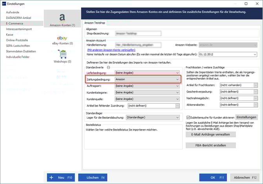Click the Artikel bei fehlender Zuordnung field

pos(152,106)
